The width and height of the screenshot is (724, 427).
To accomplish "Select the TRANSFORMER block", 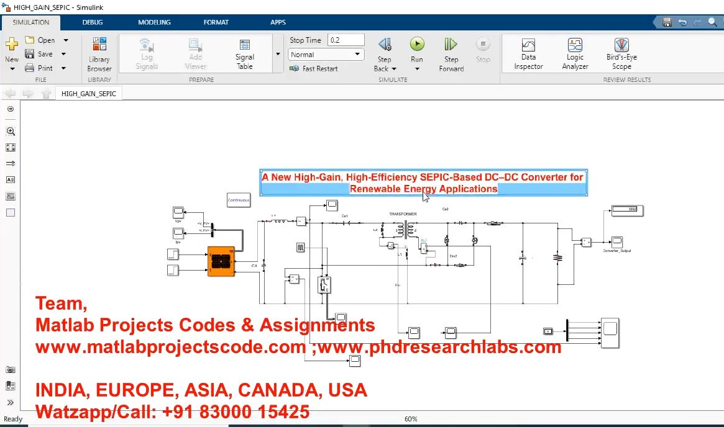I will (x=406, y=229).
